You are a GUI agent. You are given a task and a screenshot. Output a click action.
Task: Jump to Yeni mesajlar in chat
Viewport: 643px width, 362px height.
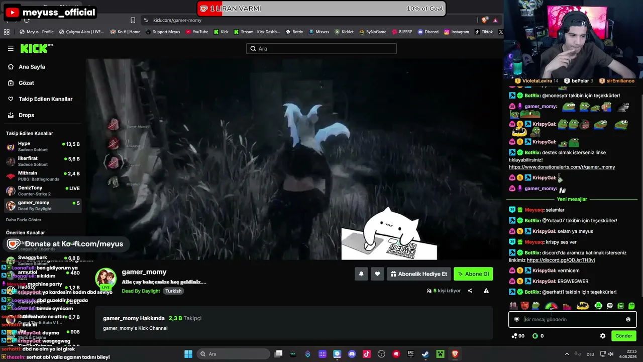click(x=572, y=199)
